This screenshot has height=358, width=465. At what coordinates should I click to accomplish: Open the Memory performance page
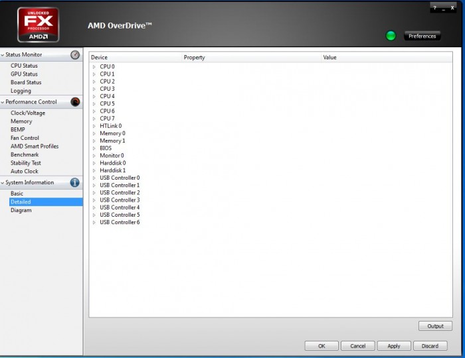click(21, 121)
